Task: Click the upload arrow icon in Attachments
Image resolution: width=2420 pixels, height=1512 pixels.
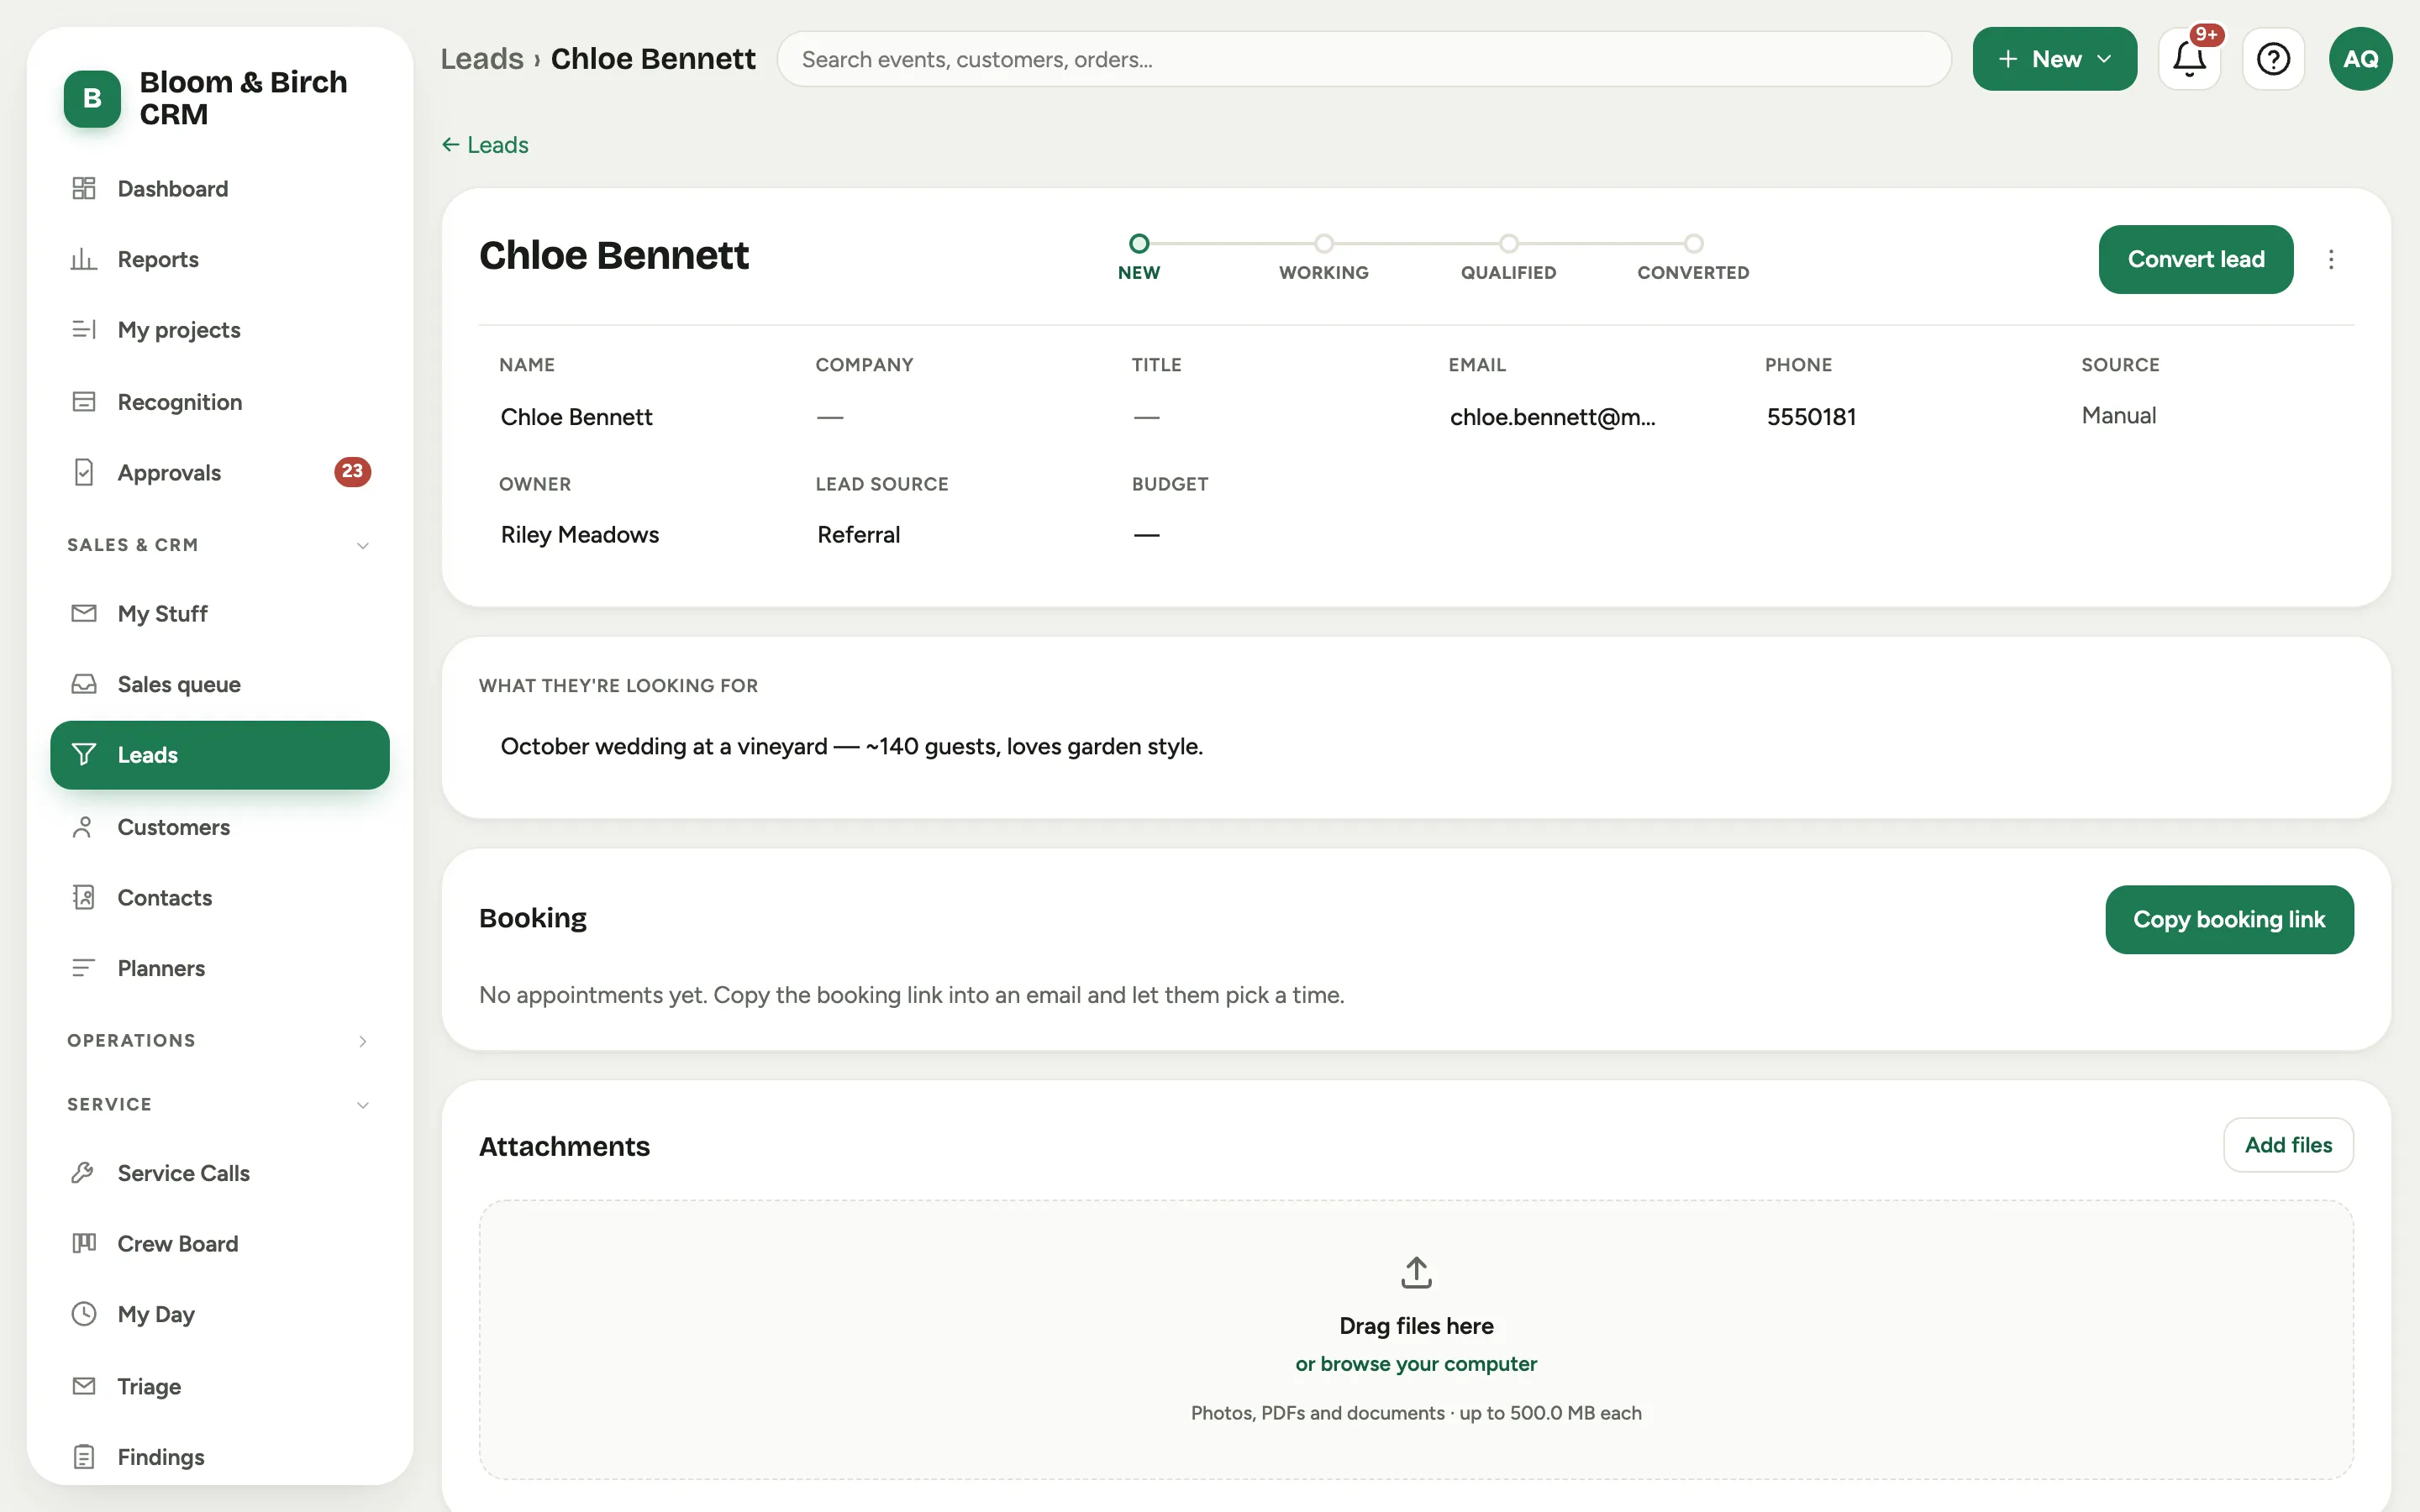Action: pyautogui.click(x=1416, y=1272)
